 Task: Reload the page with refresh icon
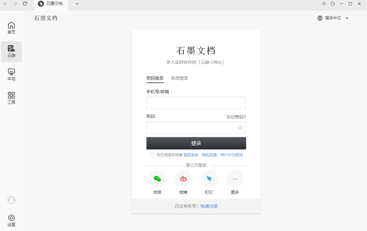coord(25,4)
